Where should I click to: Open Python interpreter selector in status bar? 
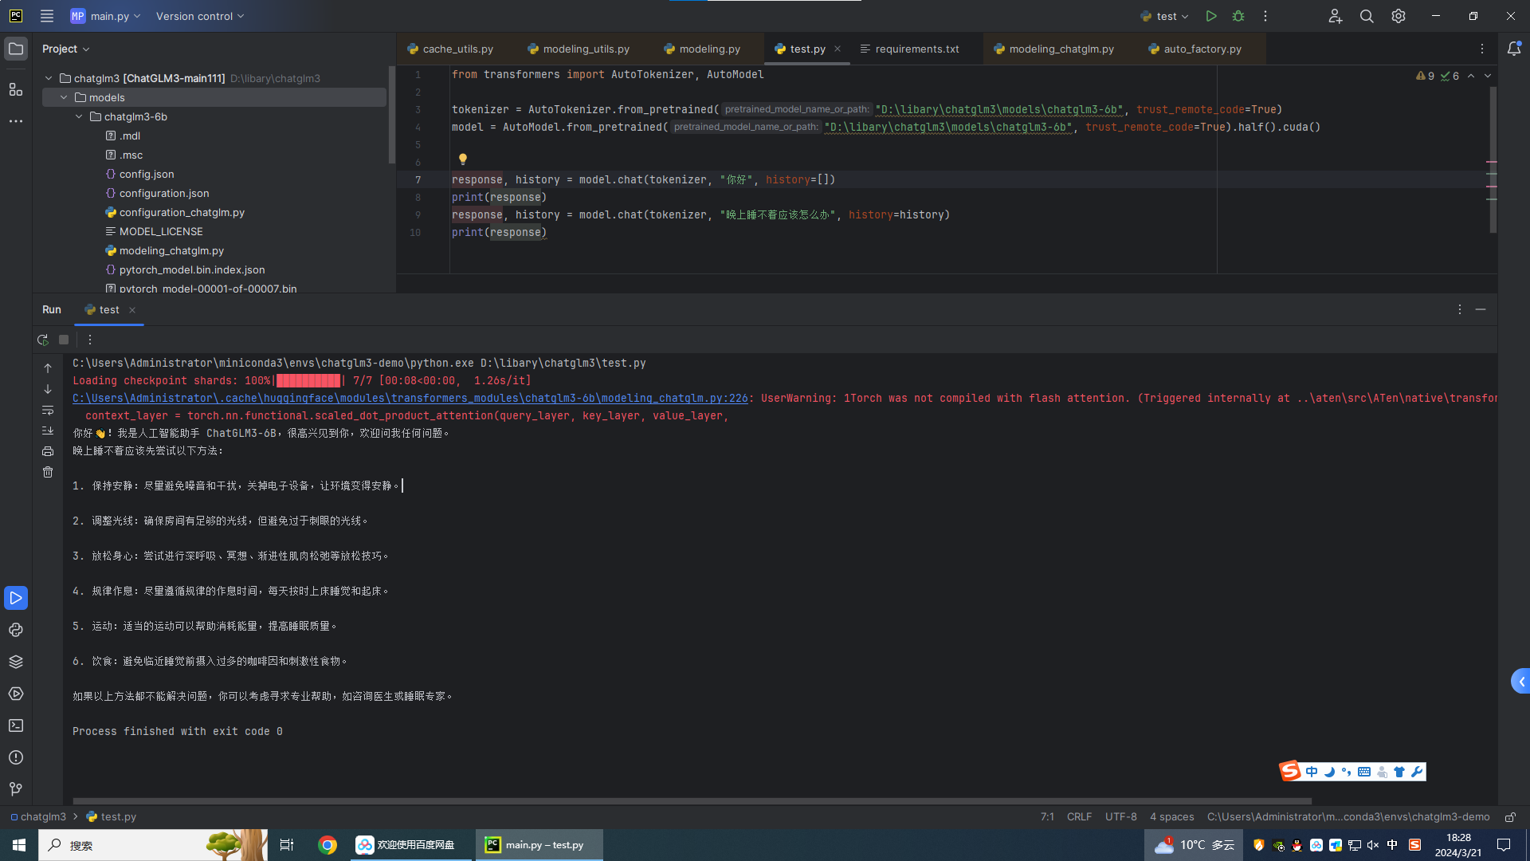point(1348,816)
